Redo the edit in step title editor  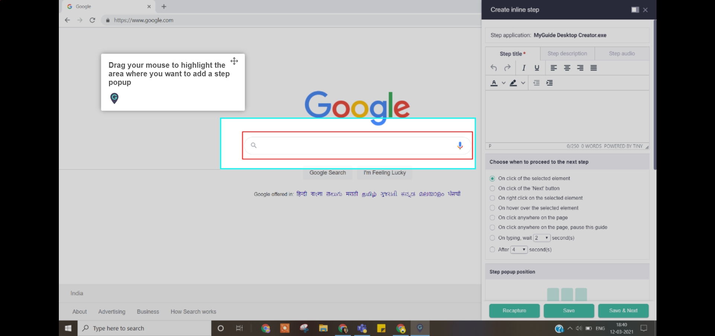(507, 68)
